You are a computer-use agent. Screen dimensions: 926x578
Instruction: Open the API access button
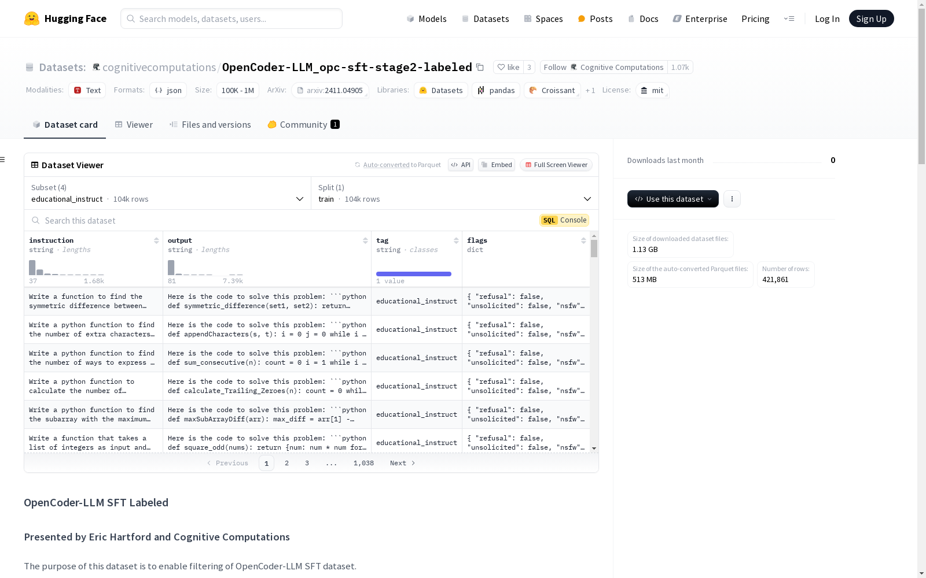(461, 165)
